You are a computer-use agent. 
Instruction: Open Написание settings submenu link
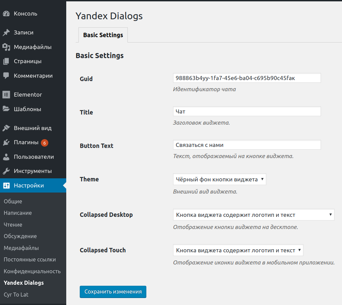(18, 213)
